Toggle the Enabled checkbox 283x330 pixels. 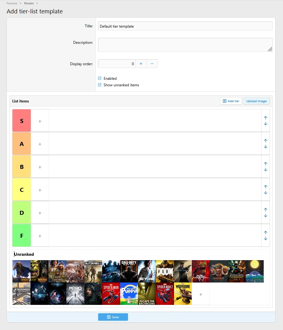[100, 78]
